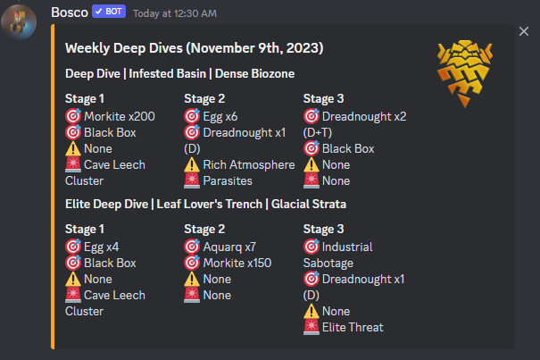
Task: Click target emoji beside Dreadnought x2
Action: [312, 116]
